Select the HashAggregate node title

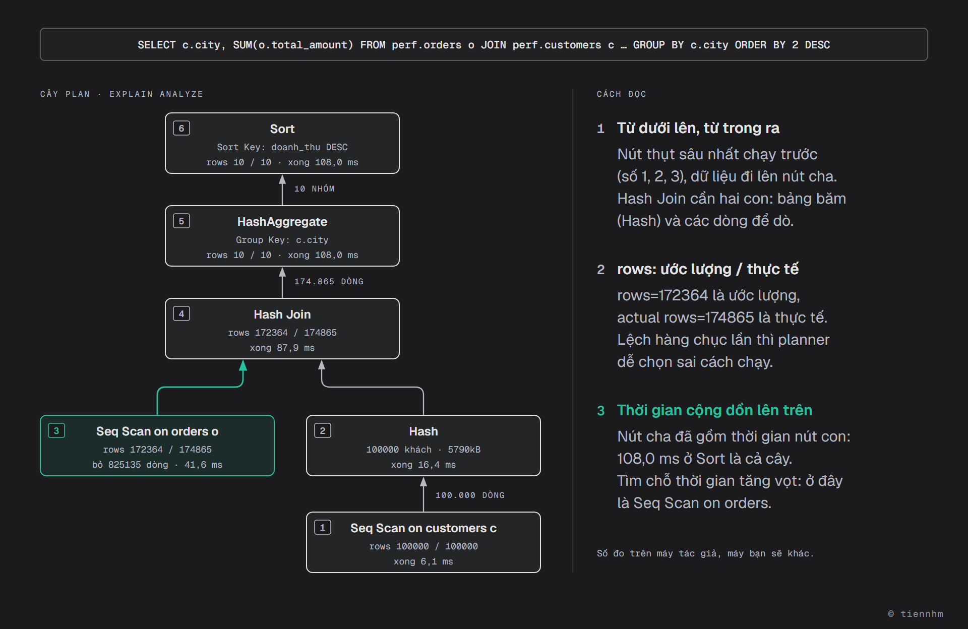[282, 222]
